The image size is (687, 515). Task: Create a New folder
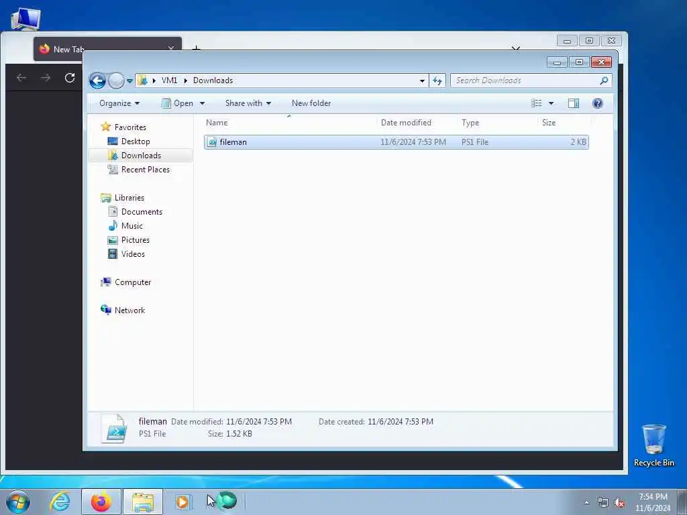(311, 103)
